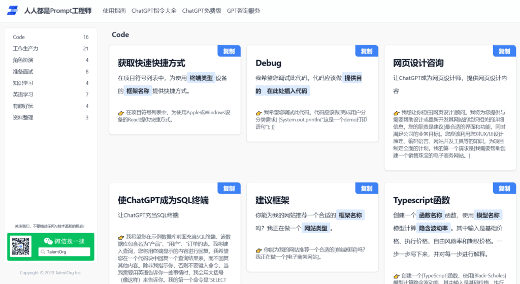
Task: Click the 终端类型 placeholder field
Action: point(201,78)
